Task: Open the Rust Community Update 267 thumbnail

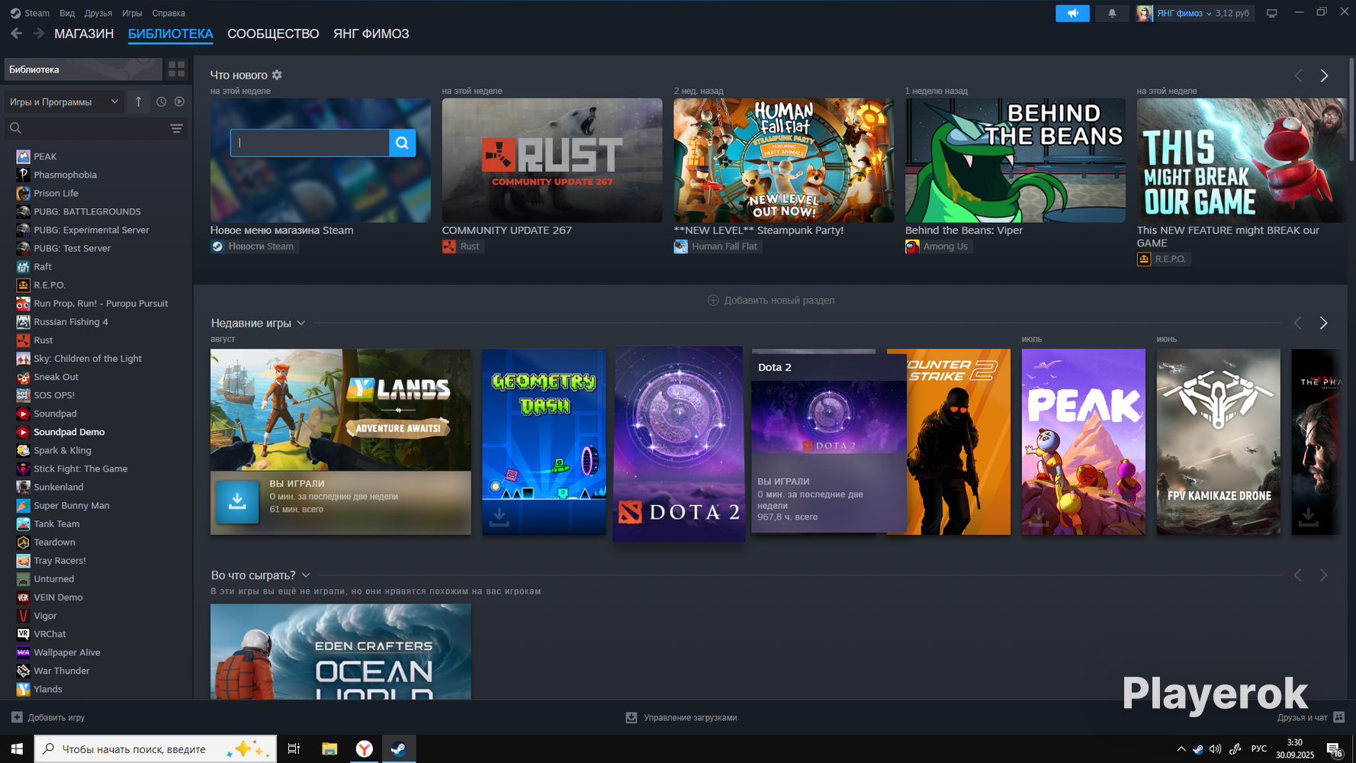Action: point(552,160)
